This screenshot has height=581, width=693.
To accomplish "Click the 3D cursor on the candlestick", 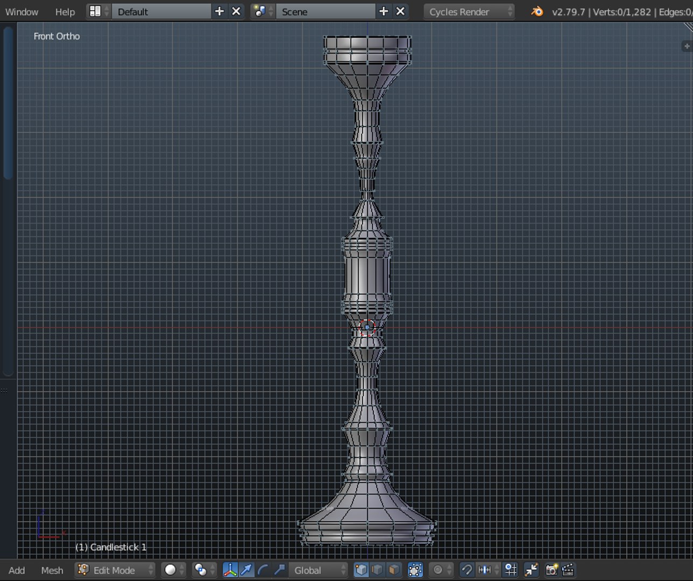I will tap(367, 327).
